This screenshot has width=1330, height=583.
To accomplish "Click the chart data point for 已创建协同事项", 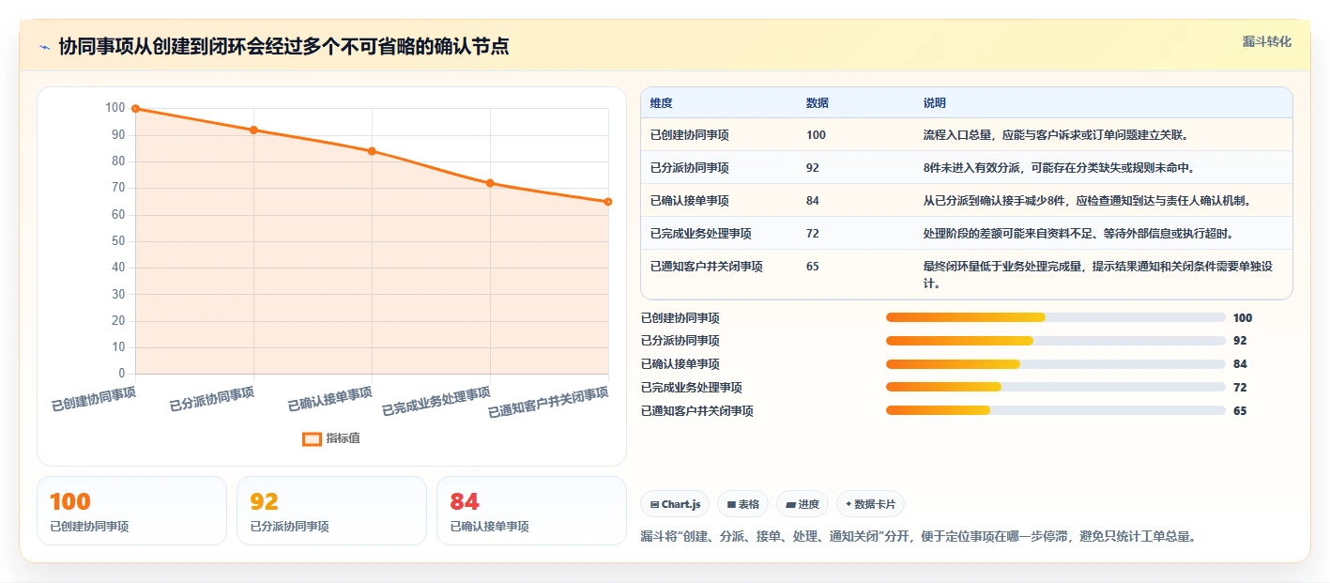I will click(x=136, y=109).
